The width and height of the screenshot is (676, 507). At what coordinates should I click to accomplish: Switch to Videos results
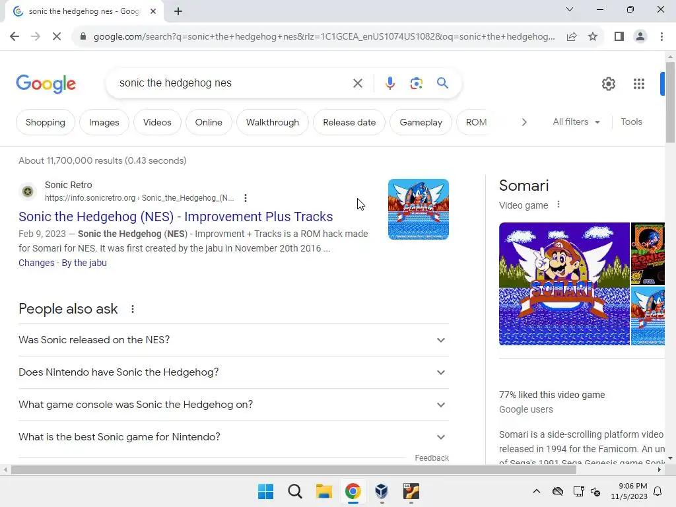coord(157,122)
